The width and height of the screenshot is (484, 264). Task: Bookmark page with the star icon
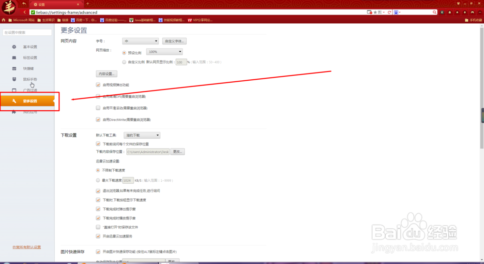[x=375, y=13]
